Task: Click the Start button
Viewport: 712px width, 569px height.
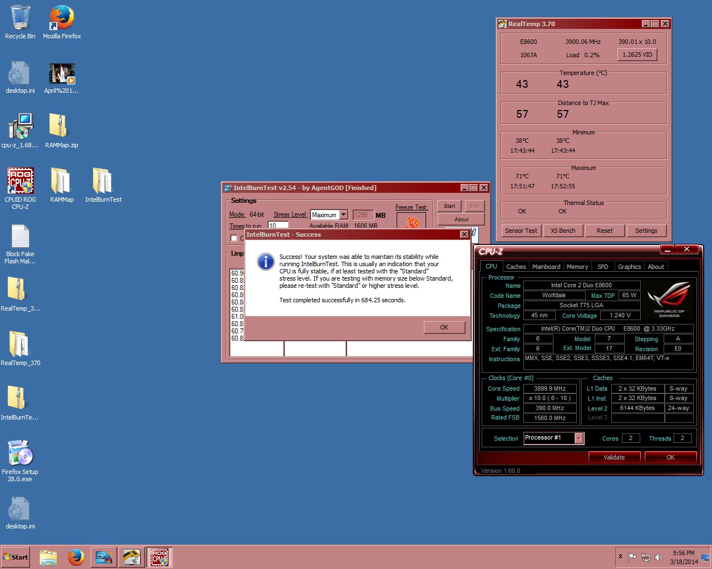Action: tap(16, 557)
